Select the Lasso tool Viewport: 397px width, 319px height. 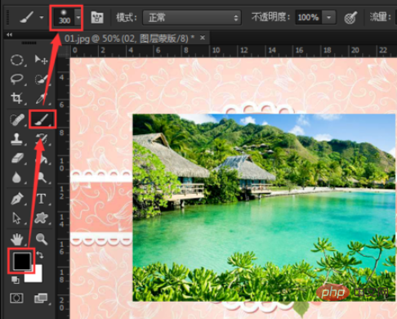17,79
